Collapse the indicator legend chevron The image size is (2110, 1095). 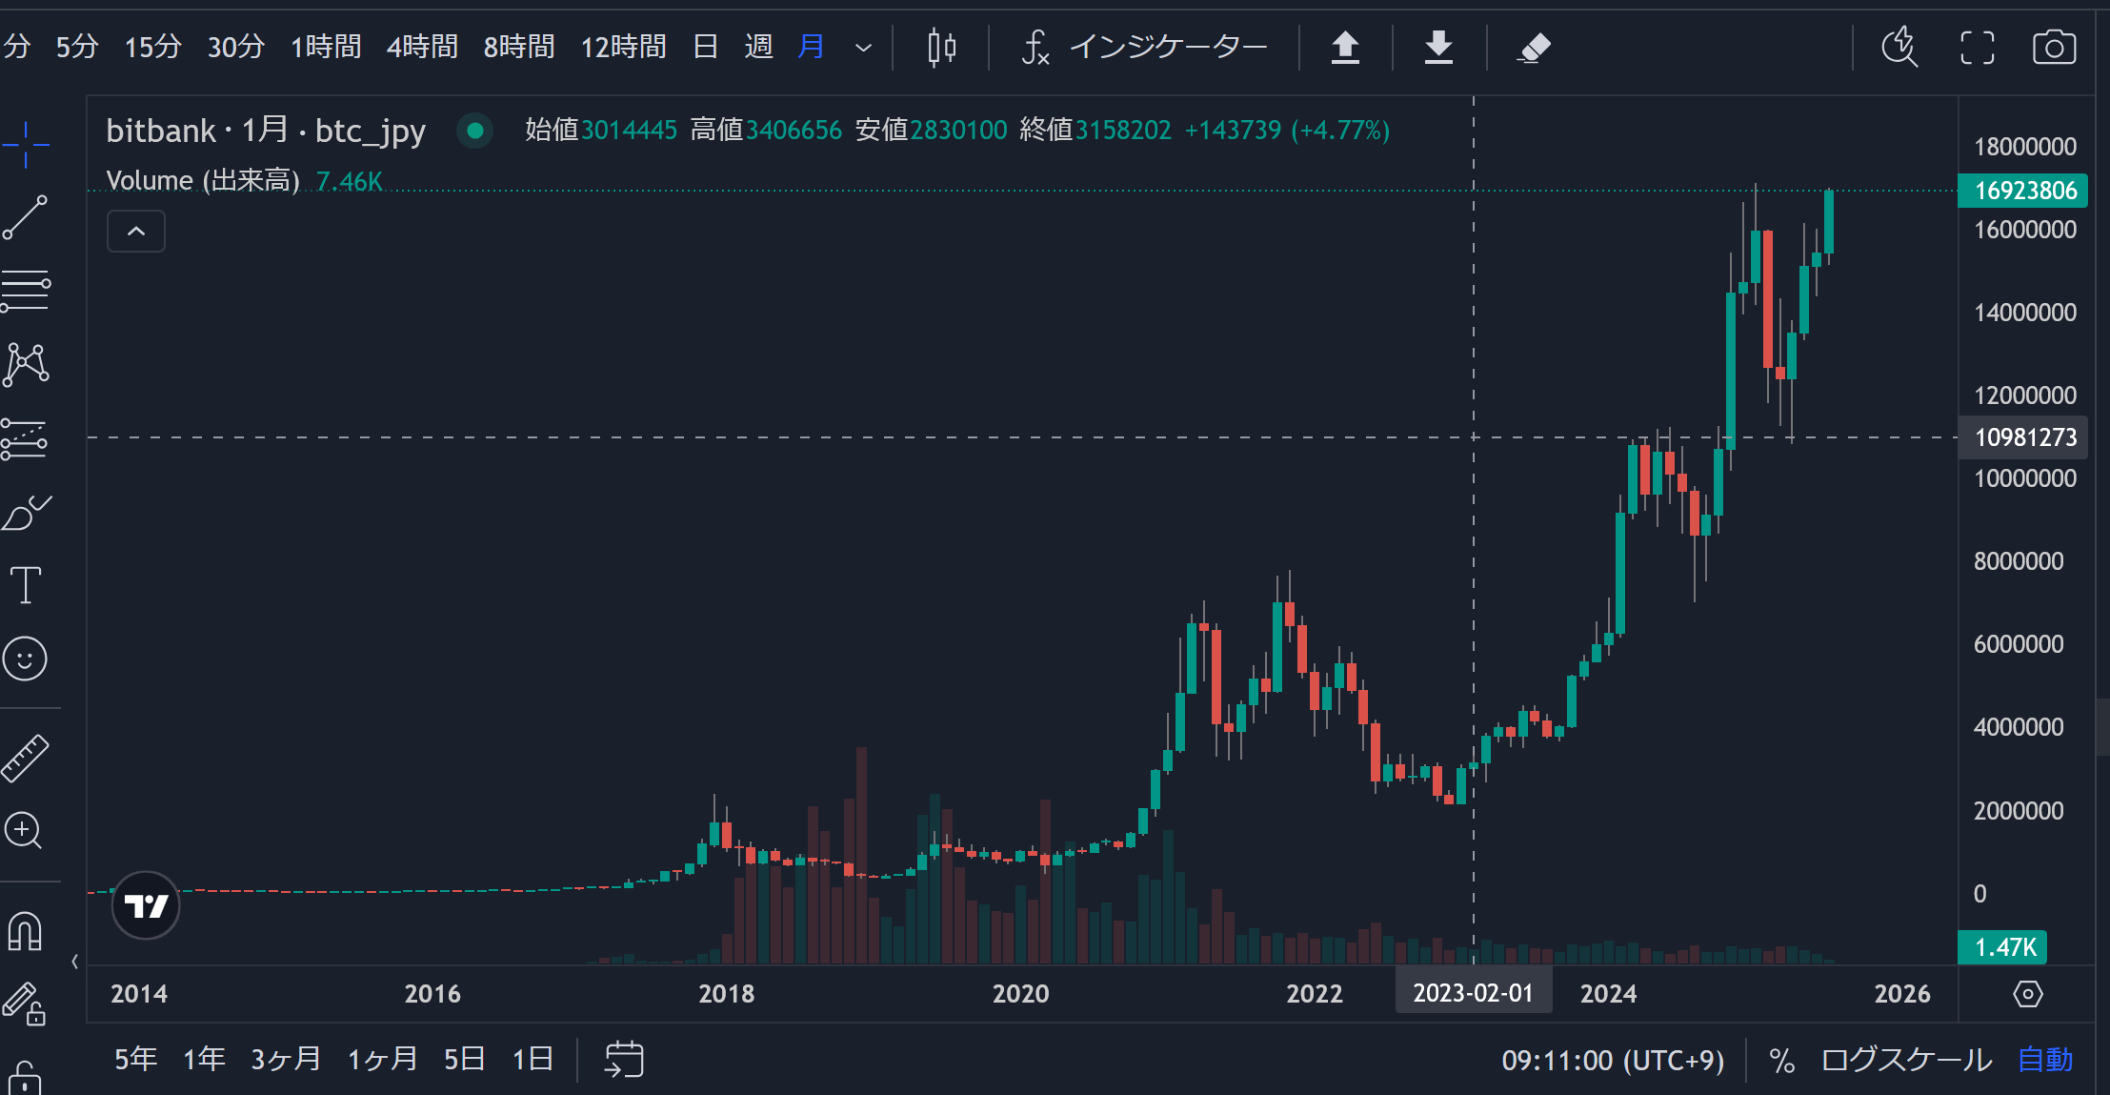136,232
